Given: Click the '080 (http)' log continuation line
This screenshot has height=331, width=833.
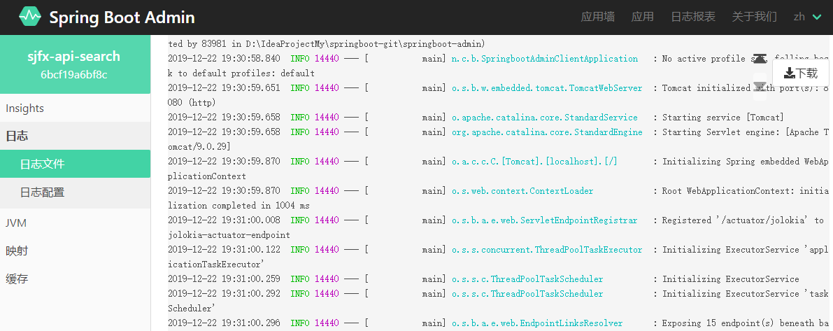Looking at the screenshot, I should click(x=193, y=103).
